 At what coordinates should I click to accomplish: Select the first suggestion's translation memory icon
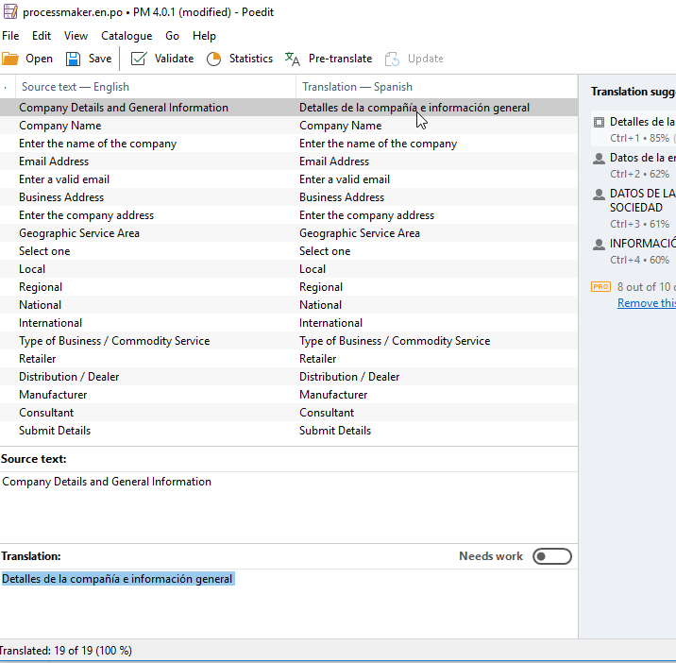599,123
